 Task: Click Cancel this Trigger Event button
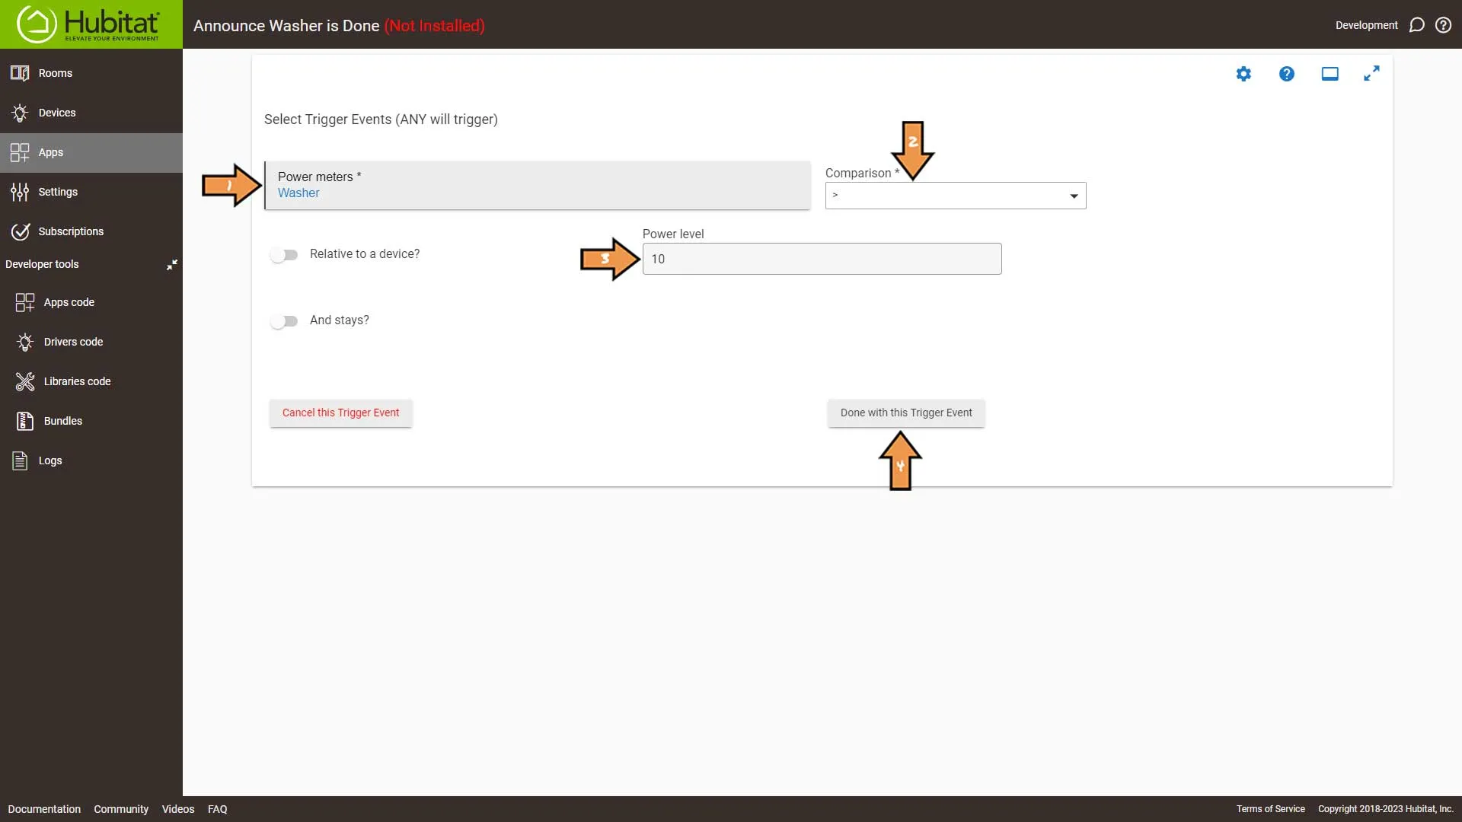tap(340, 412)
